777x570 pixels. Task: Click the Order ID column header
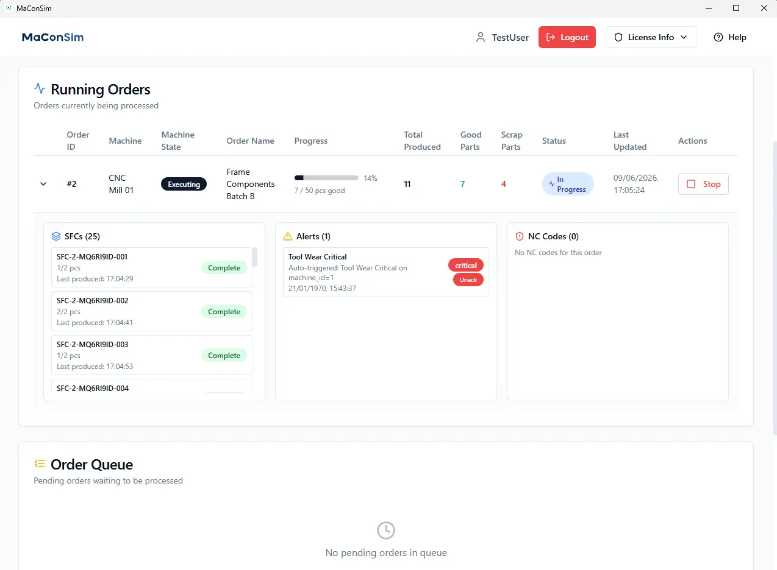pos(78,141)
